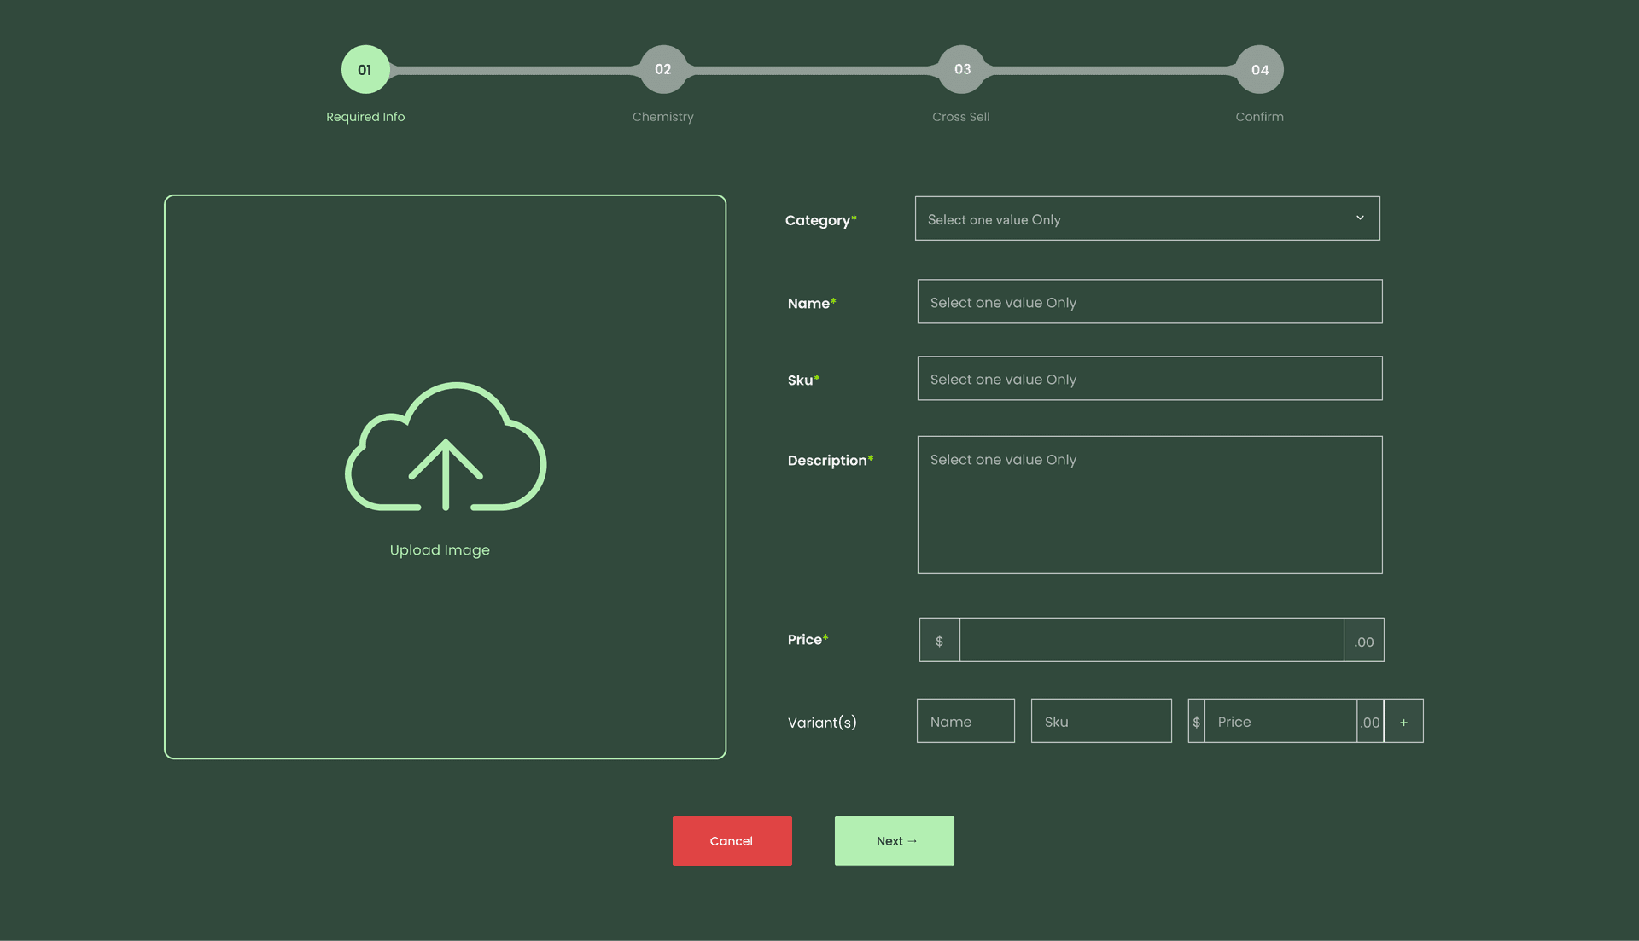Click the Chemistry step label
This screenshot has height=941, width=1639.
[662, 117]
